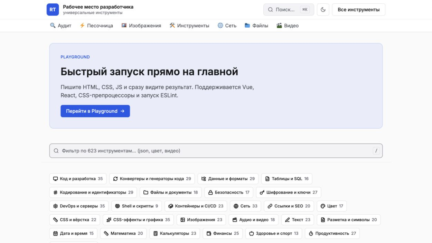The image size is (432, 243).
Task: Click Перейти в Playground button
Action: pos(95,111)
